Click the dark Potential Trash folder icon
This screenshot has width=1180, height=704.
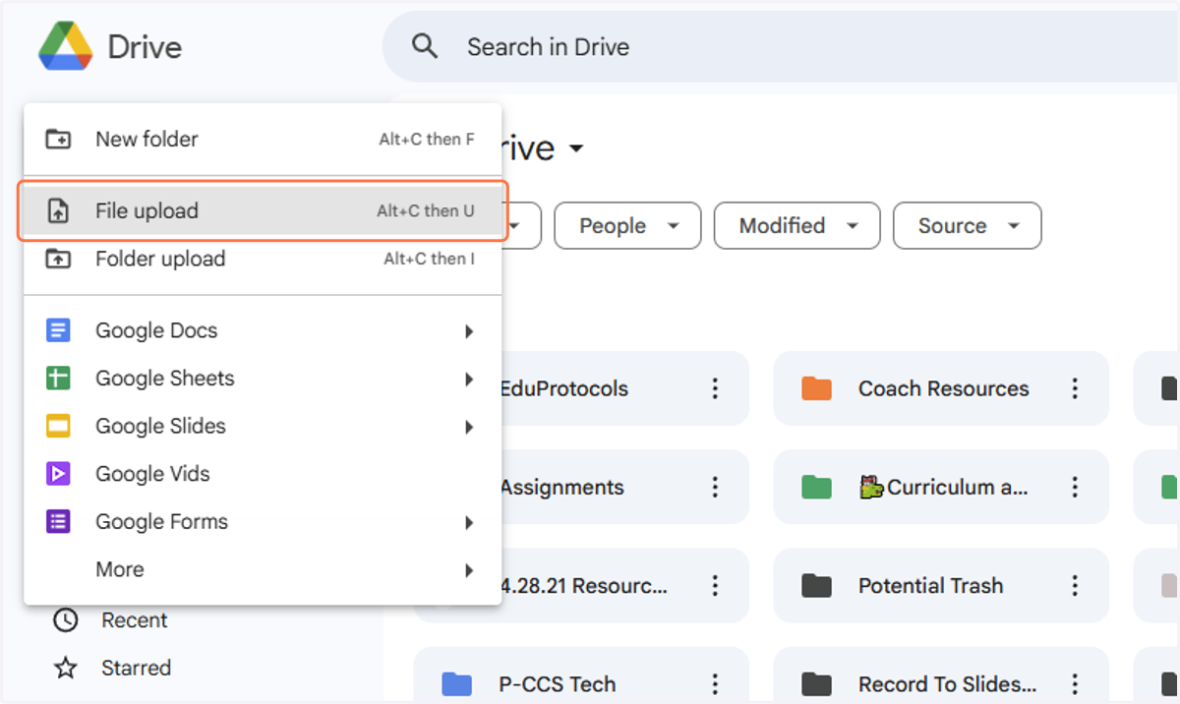pyautogui.click(x=816, y=586)
